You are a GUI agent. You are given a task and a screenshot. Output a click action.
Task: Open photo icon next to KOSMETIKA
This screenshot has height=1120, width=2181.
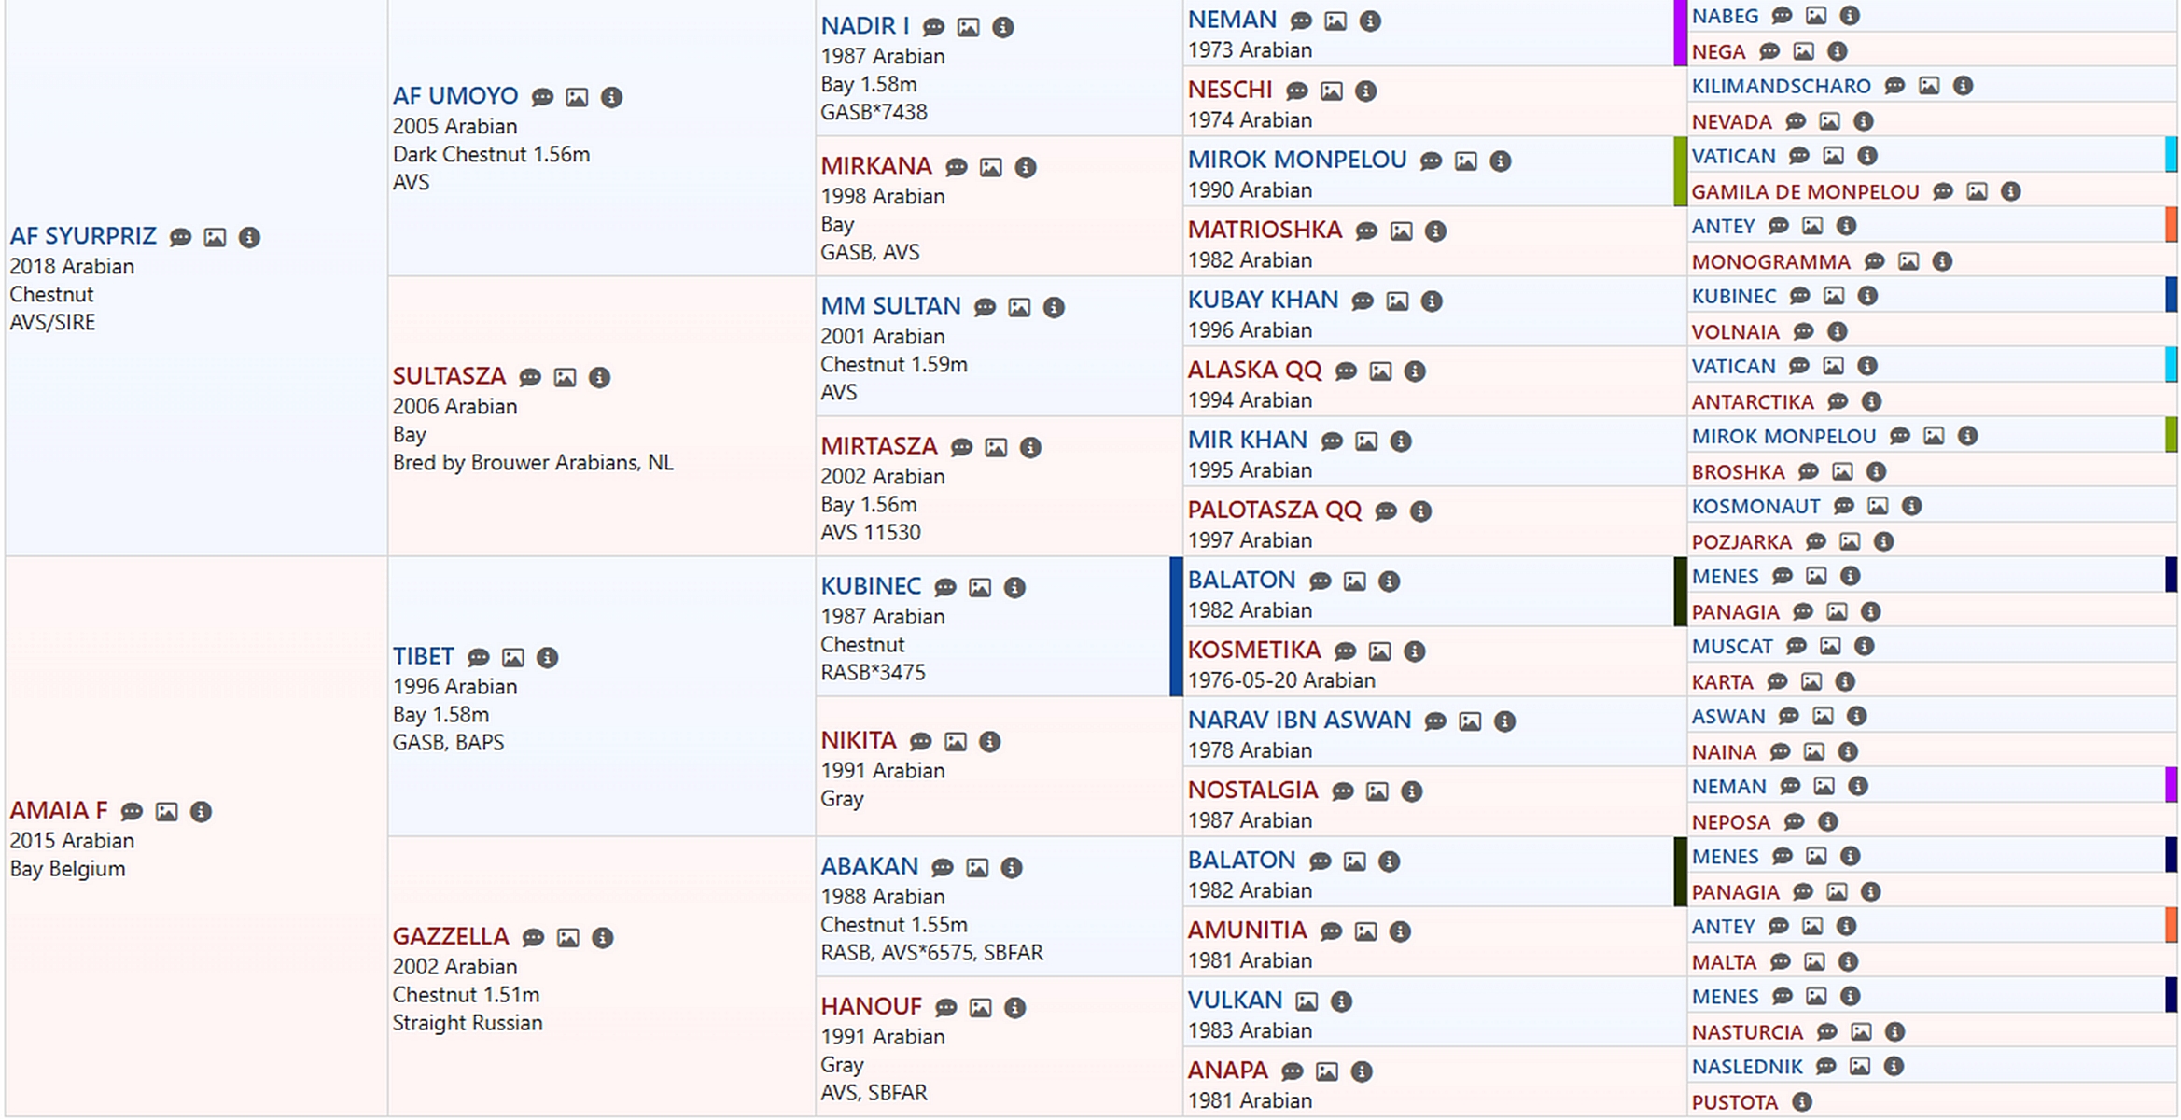1379,651
